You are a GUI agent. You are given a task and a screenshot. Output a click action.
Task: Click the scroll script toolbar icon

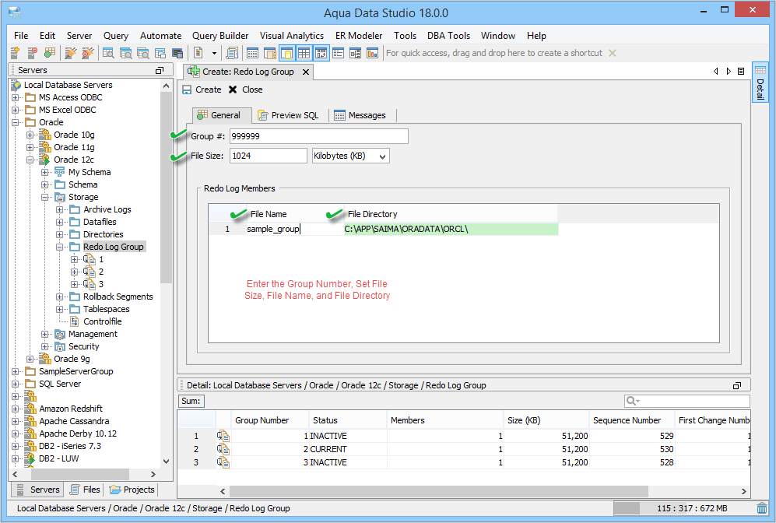coord(232,53)
